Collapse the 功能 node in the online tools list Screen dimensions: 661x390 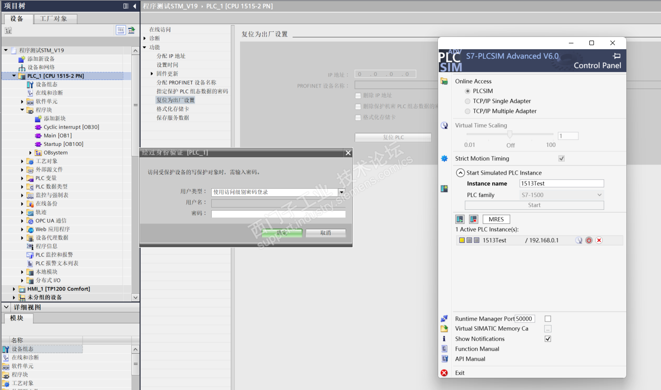[x=145, y=47]
